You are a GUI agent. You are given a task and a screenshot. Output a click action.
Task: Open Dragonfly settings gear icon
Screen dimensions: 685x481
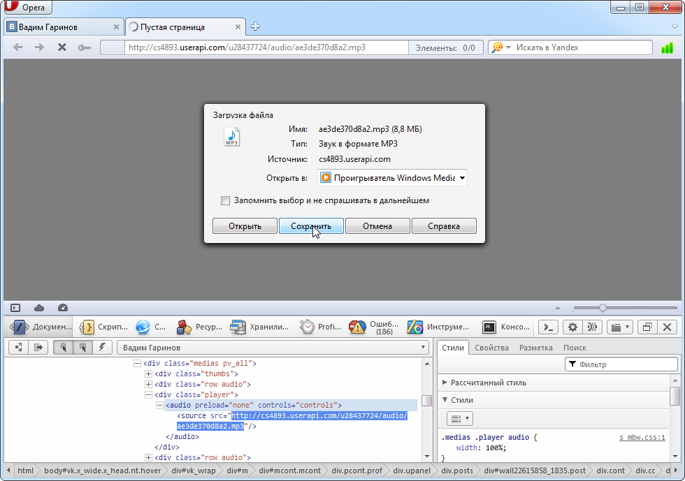click(572, 327)
